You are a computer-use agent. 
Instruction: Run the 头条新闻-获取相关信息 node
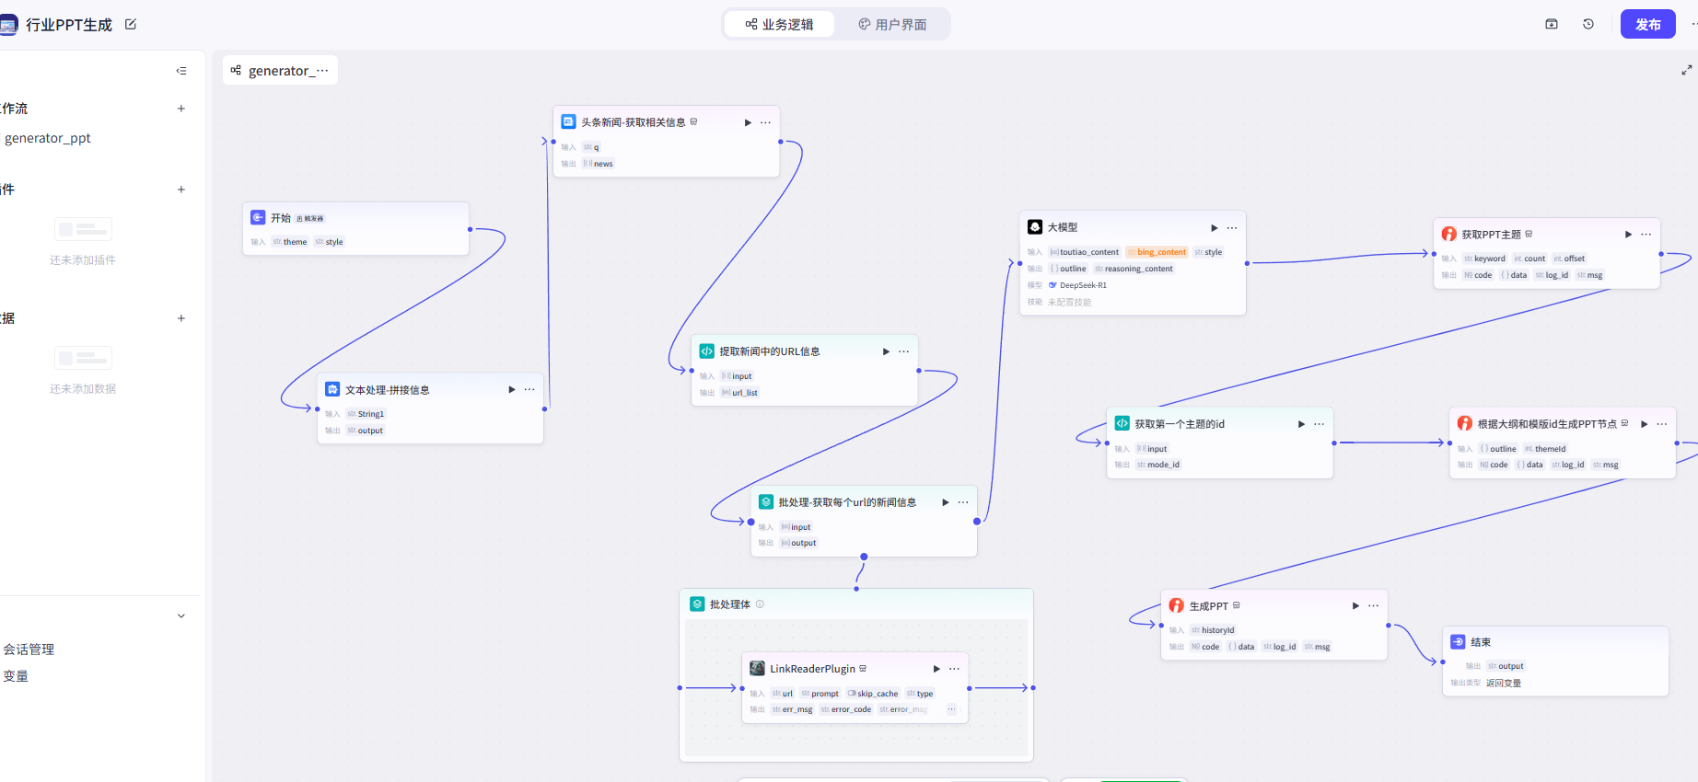point(748,122)
